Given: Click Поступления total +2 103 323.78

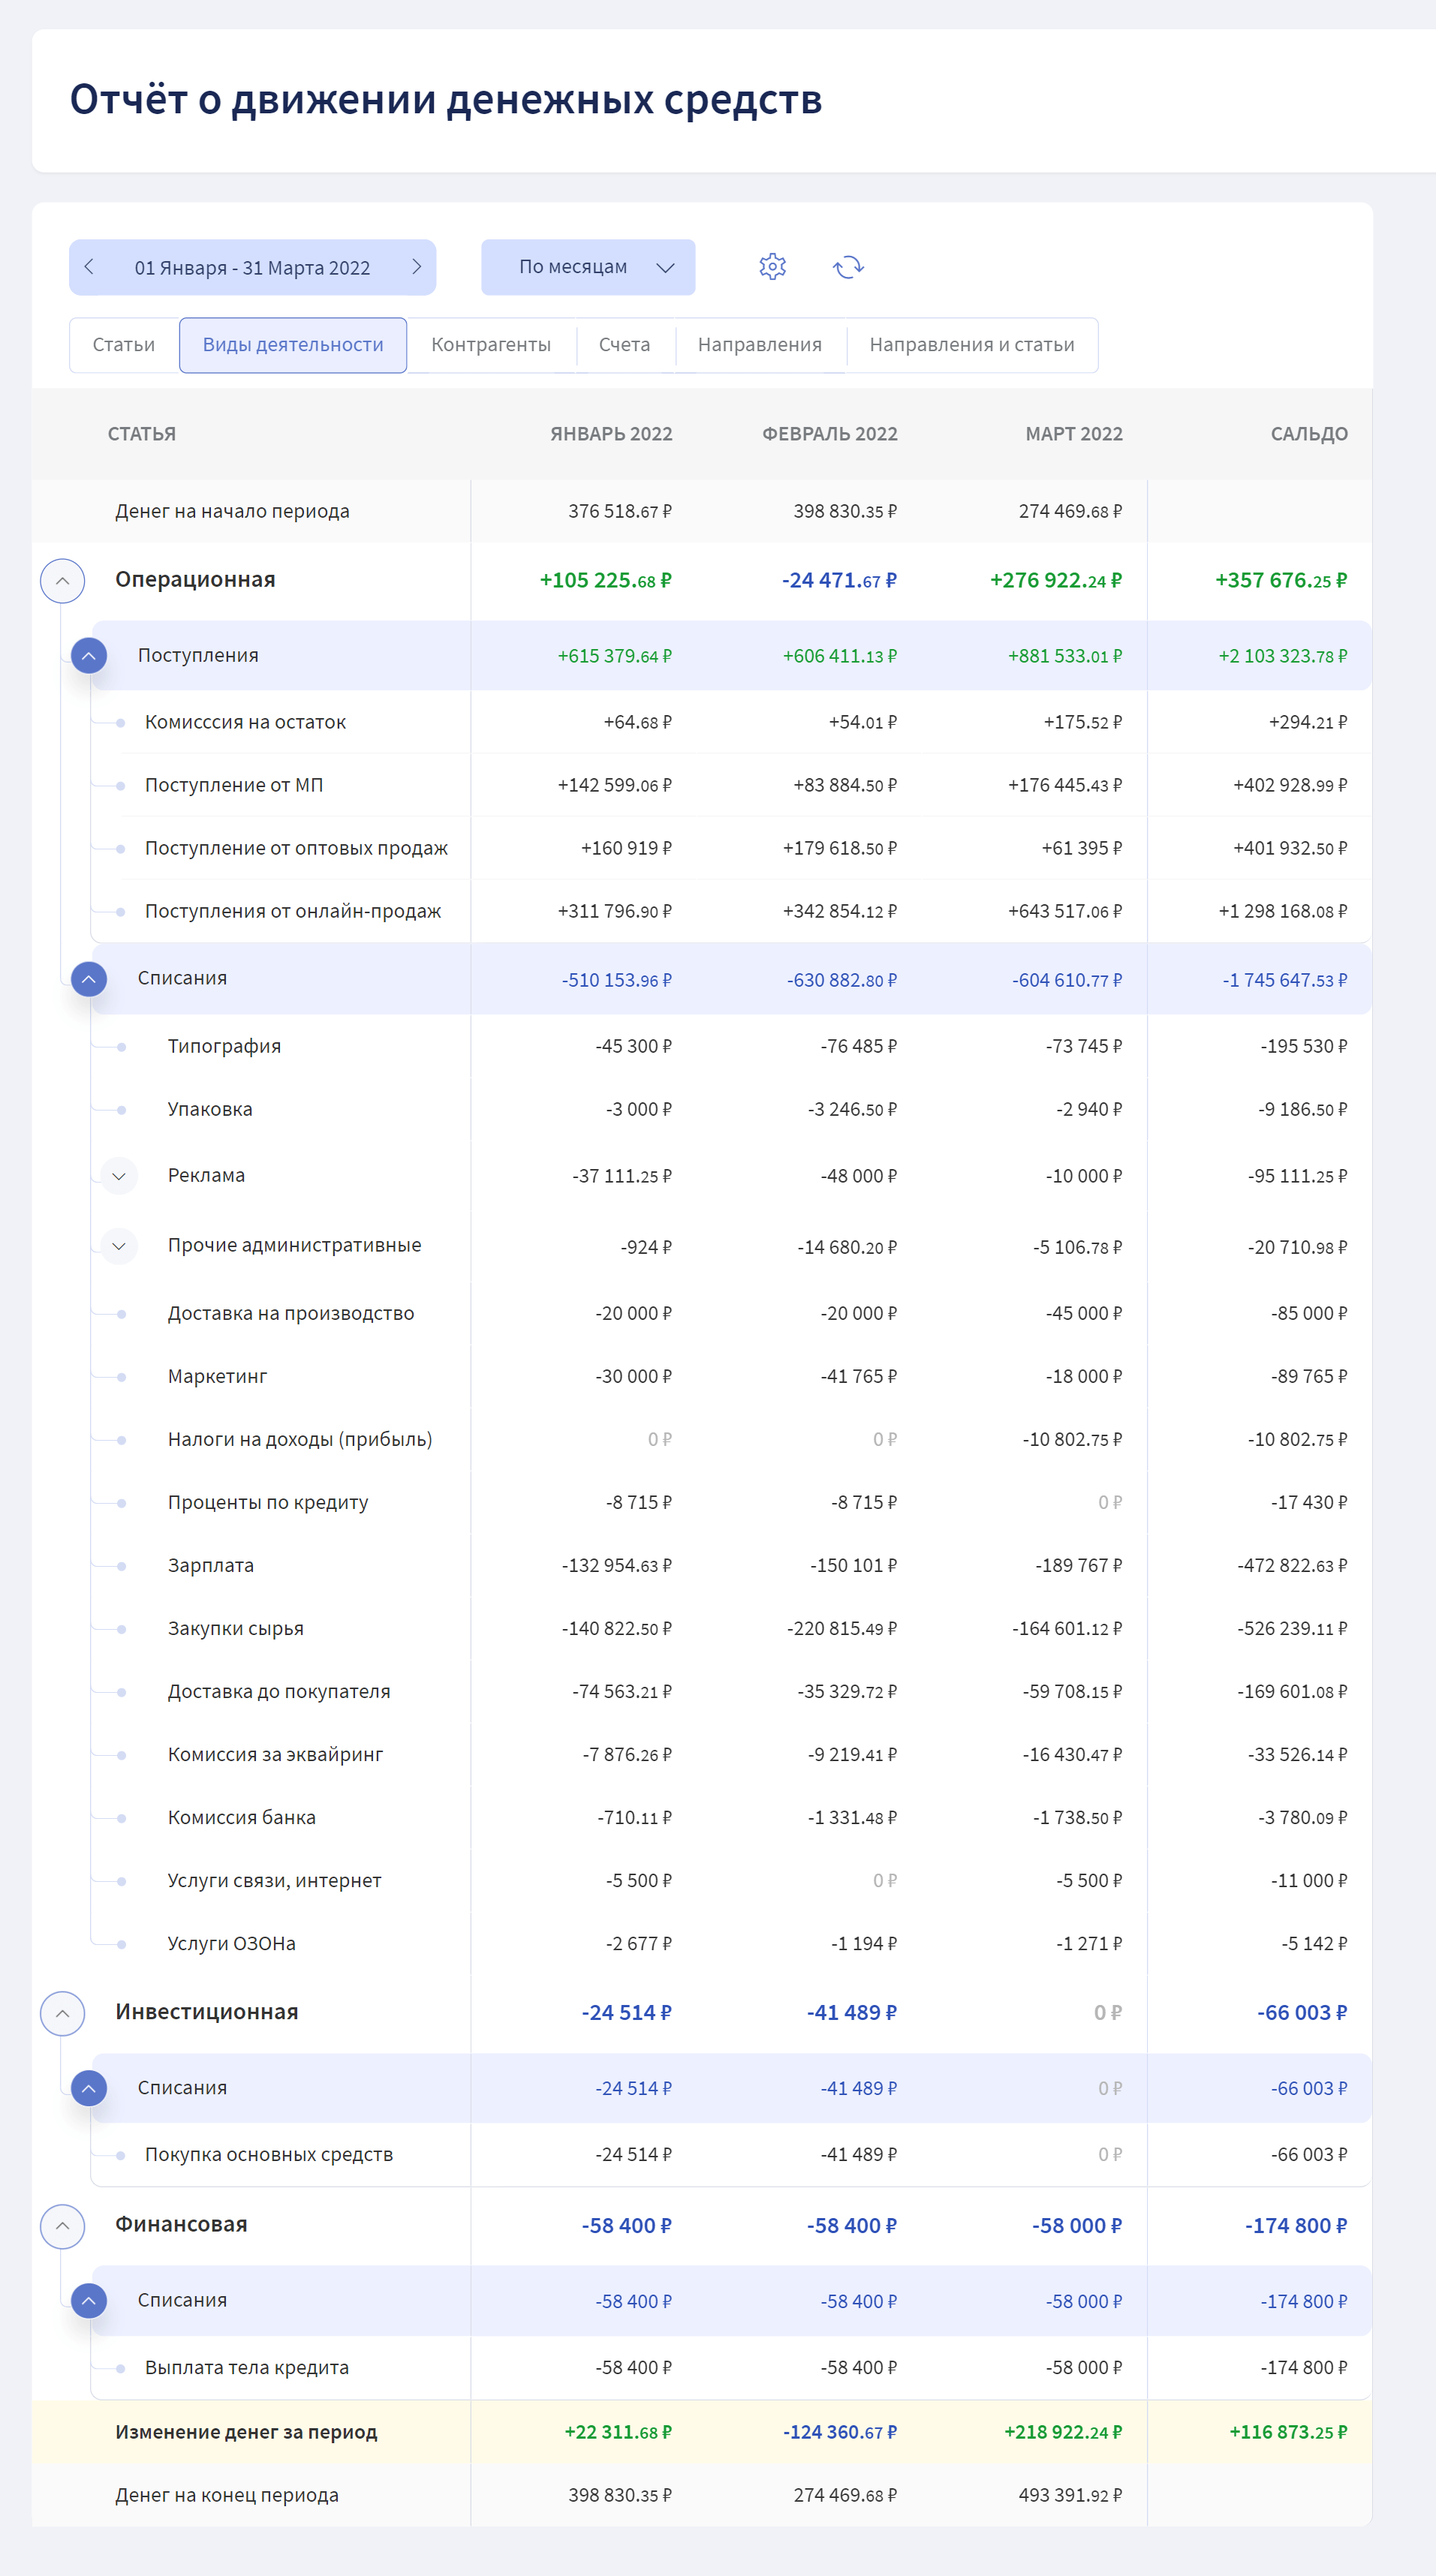Looking at the screenshot, I should [1283, 656].
